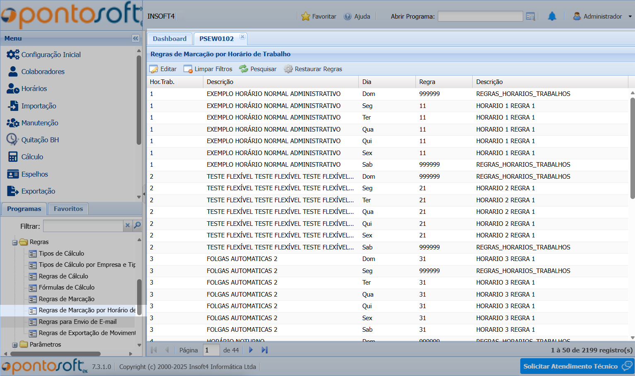Image resolution: width=635 pixels, height=376 pixels.
Task: Click the notification bell icon
Action: coord(552,17)
